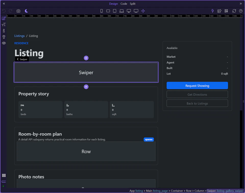The image size is (245, 193).
Task: Switch to the largest desktop preview breakpoint
Action: tap(136, 11)
